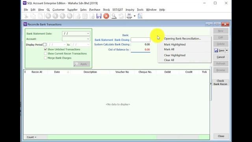The height and width of the screenshot is (142, 252).
Task: Go to previous record navigation icon
Action: (x=55, y=16)
